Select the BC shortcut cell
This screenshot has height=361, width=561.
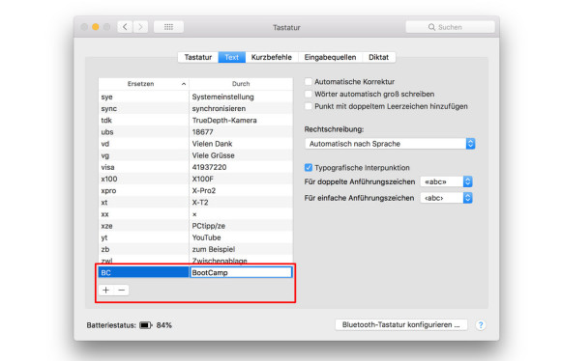pos(143,272)
